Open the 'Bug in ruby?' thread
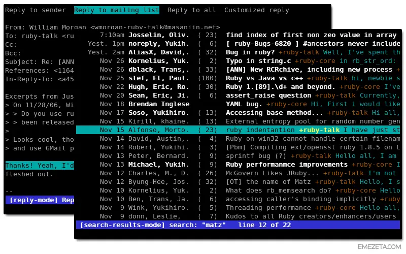406x254 pixels. 238,52
